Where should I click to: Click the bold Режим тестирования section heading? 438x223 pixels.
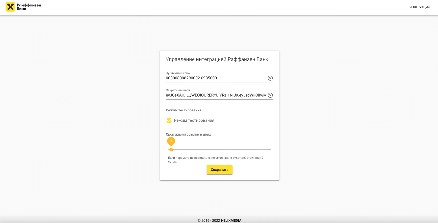(184, 110)
